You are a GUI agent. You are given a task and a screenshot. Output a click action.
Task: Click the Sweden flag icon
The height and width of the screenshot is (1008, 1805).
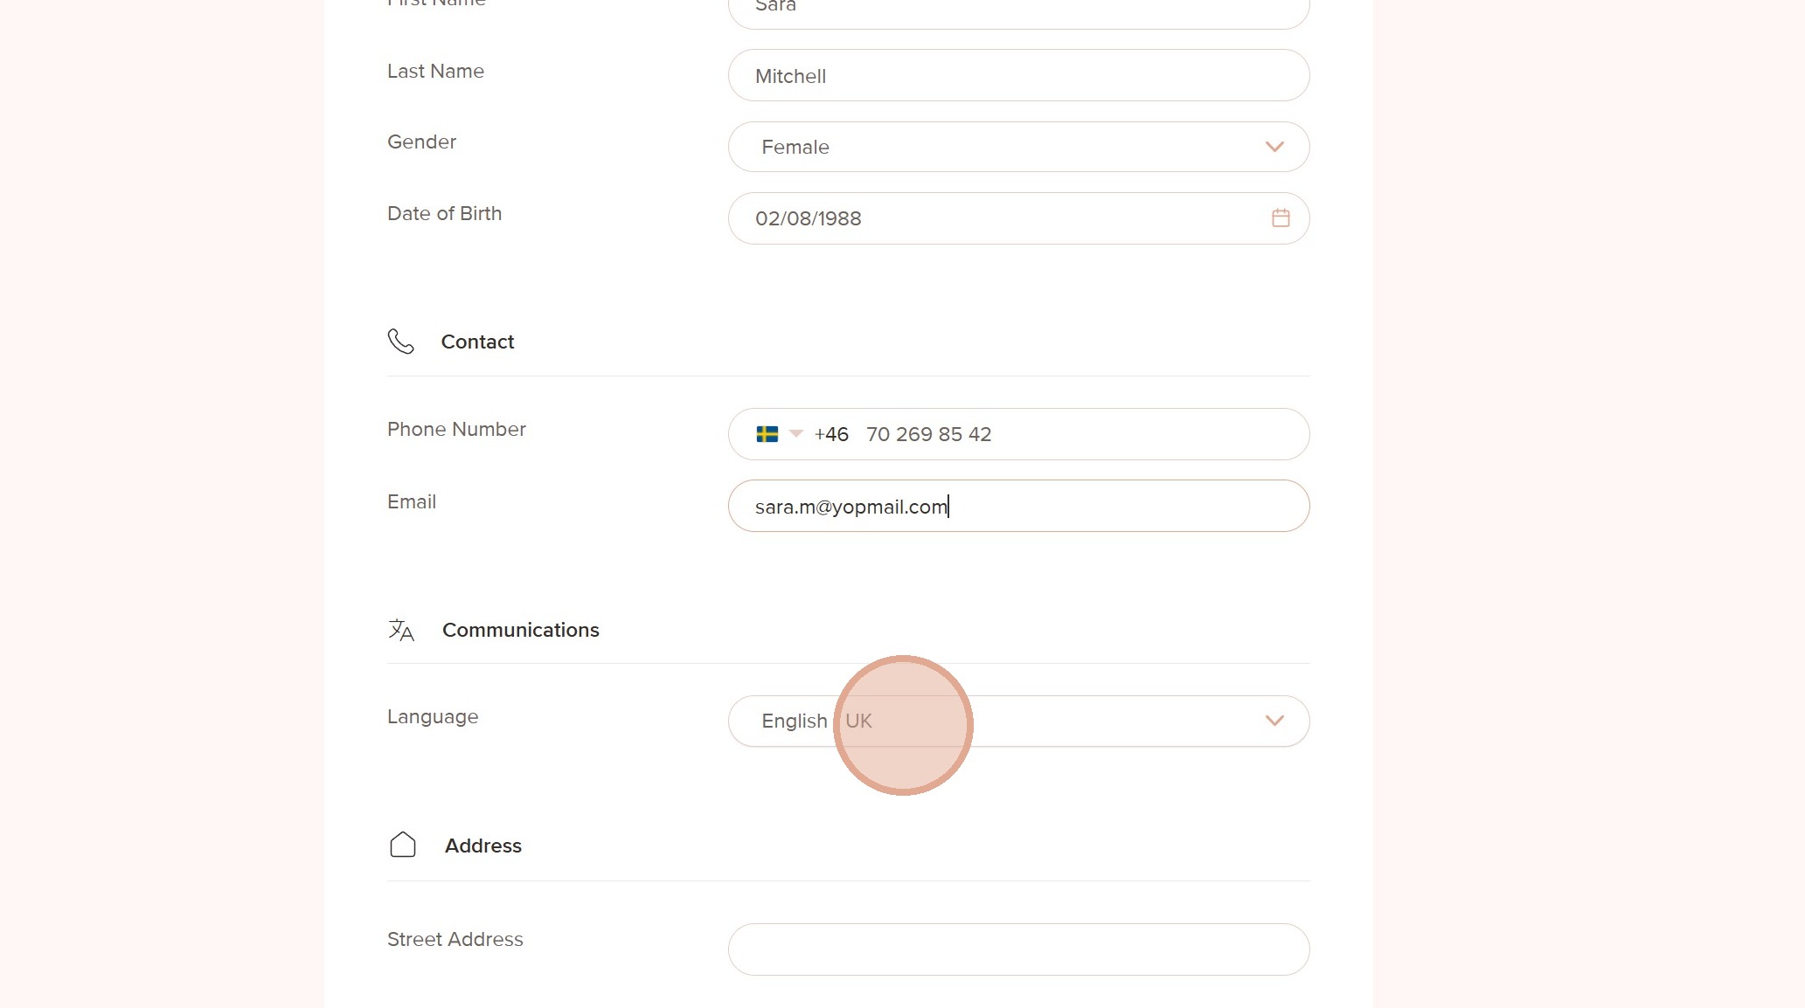point(767,434)
